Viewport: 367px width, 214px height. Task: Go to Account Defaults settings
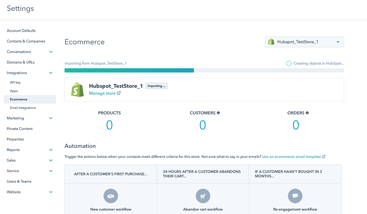21,31
